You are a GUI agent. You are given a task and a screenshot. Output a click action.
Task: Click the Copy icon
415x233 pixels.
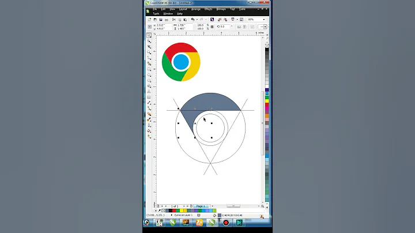pyautogui.click(x=180, y=20)
